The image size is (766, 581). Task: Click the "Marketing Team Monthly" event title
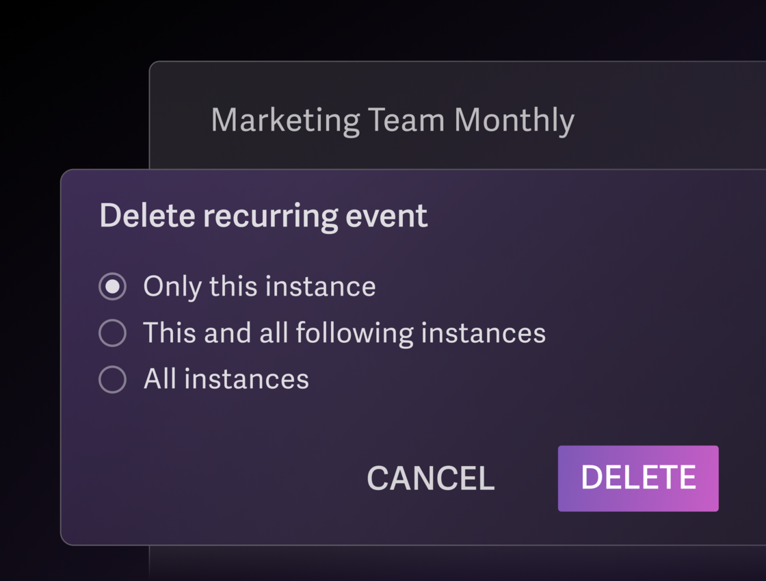[x=392, y=120]
